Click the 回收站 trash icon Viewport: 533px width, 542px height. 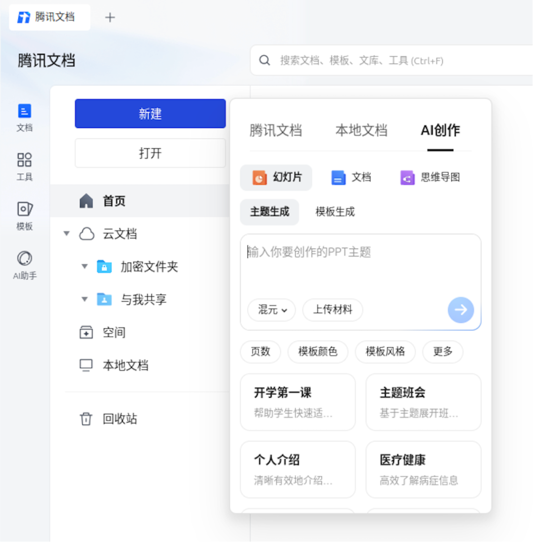click(x=86, y=419)
